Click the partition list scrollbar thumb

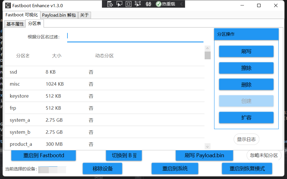click(208, 55)
